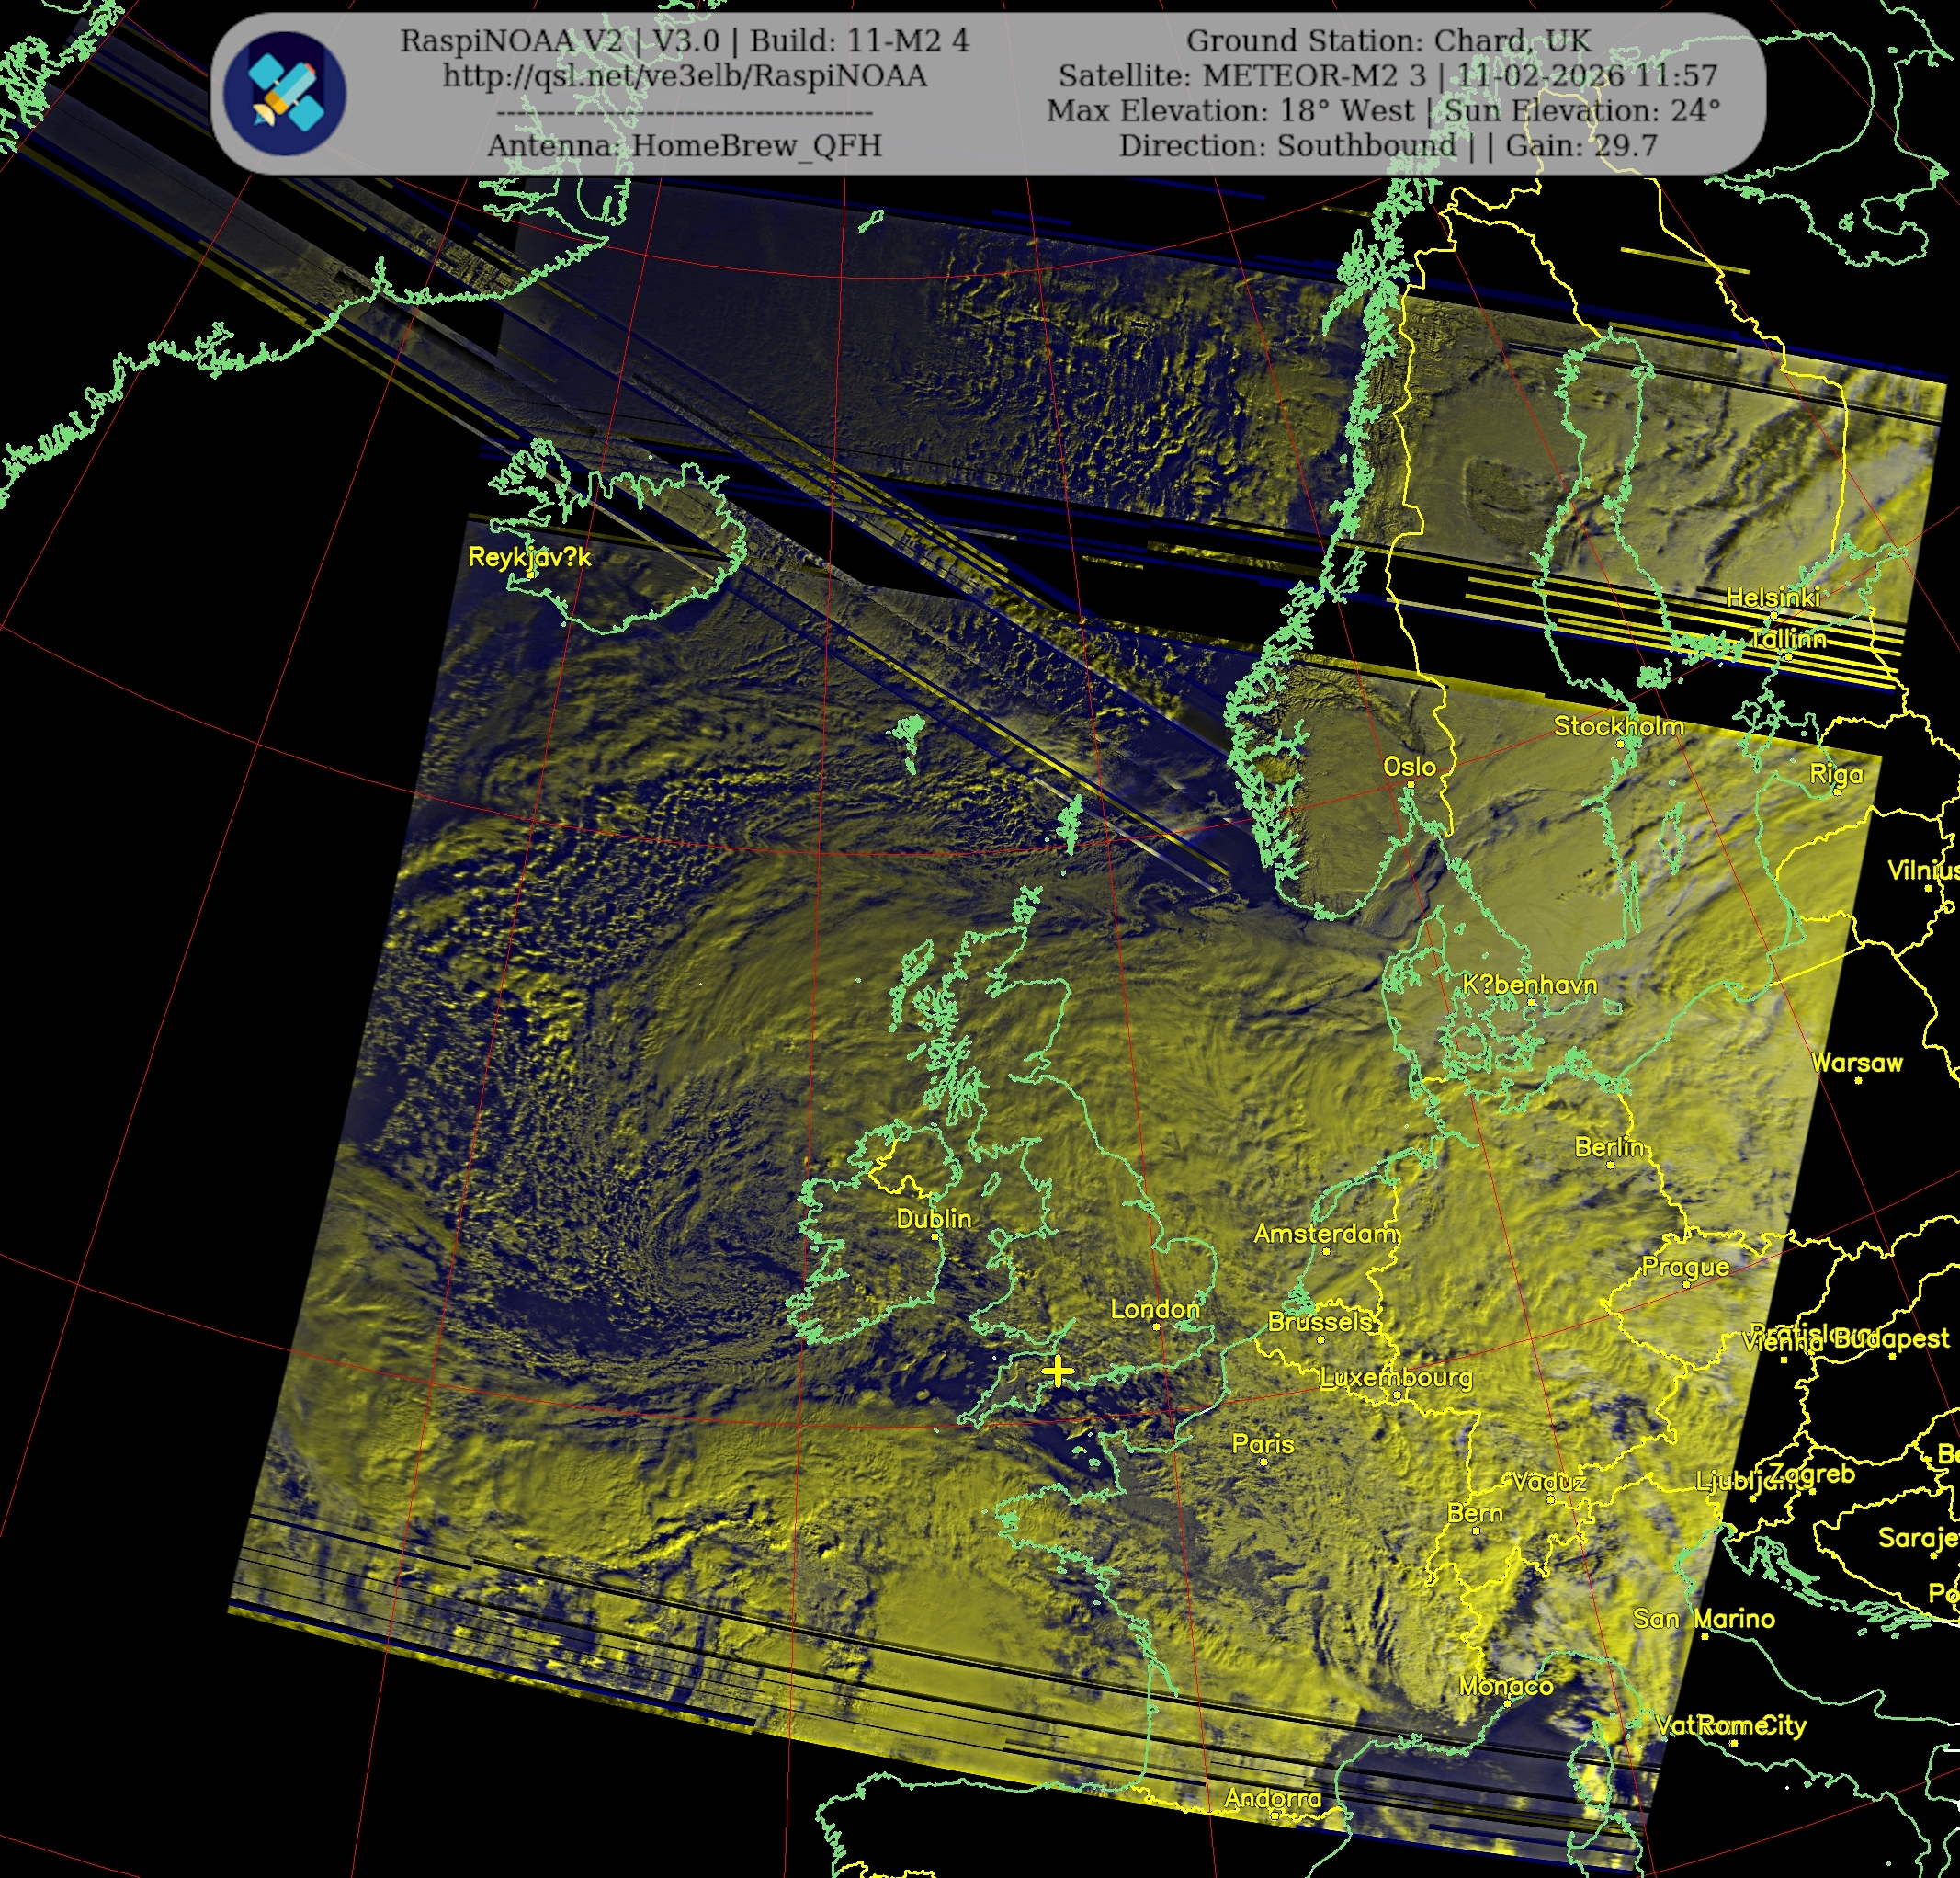The height and width of the screenshot is (1878, 1960).
Task: Click the RaspiNOAA satellite logo icon
Action: tap(284, 93)
